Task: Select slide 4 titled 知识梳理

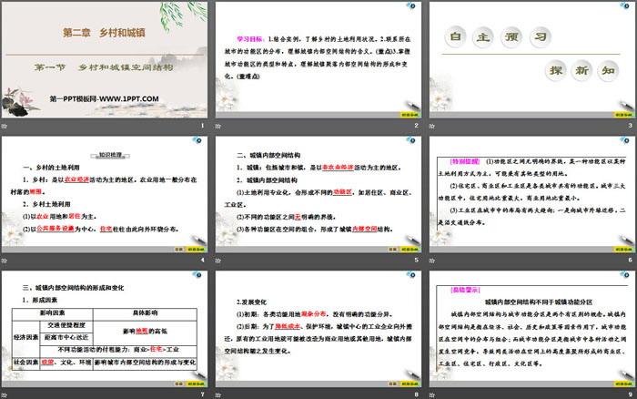Action: click(106, 193)
